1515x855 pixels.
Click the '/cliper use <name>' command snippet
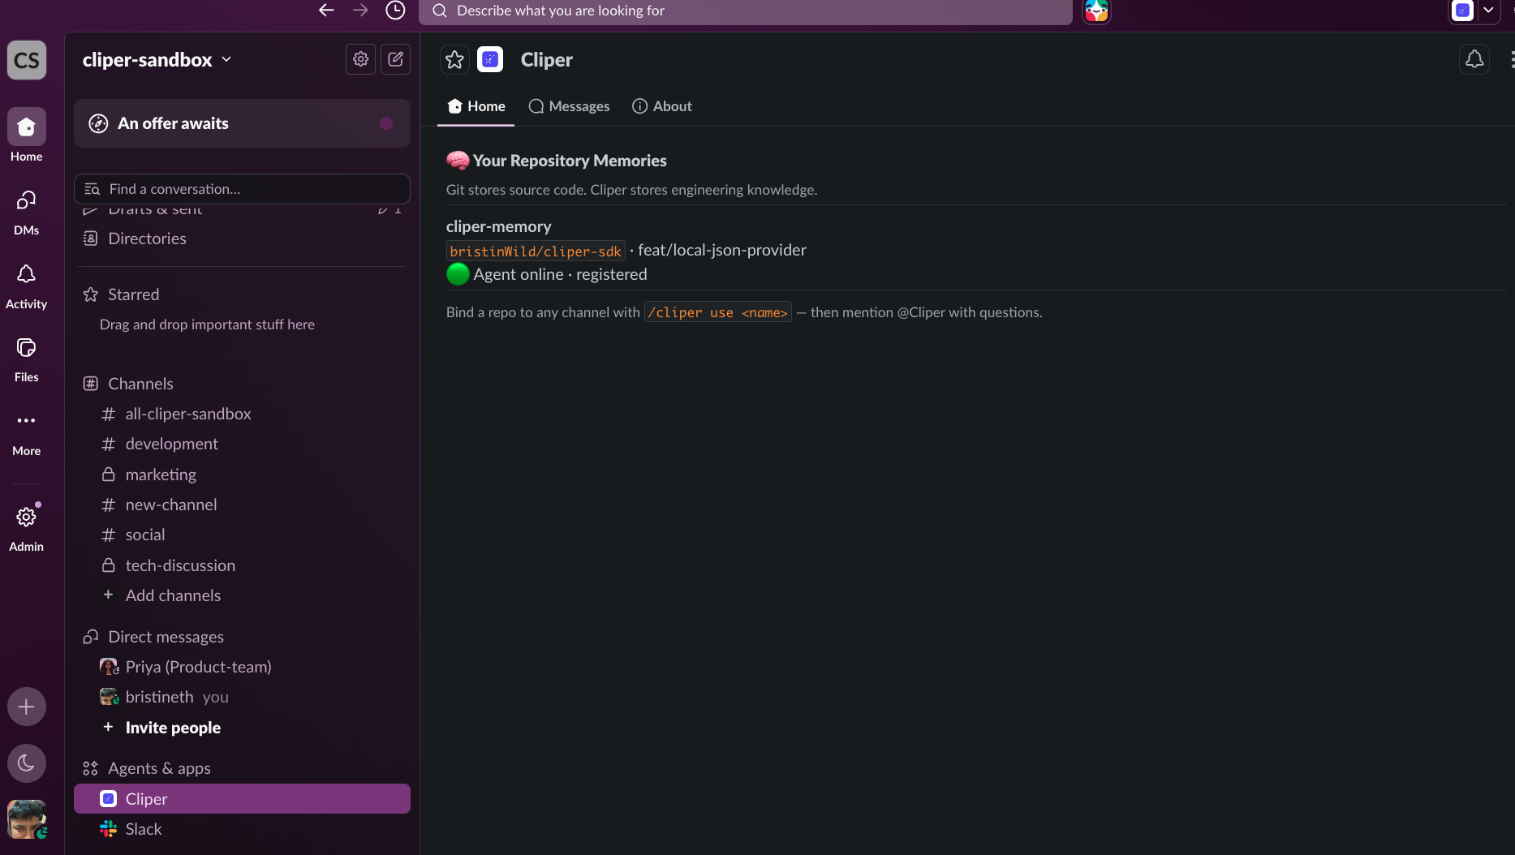(717, 312)
